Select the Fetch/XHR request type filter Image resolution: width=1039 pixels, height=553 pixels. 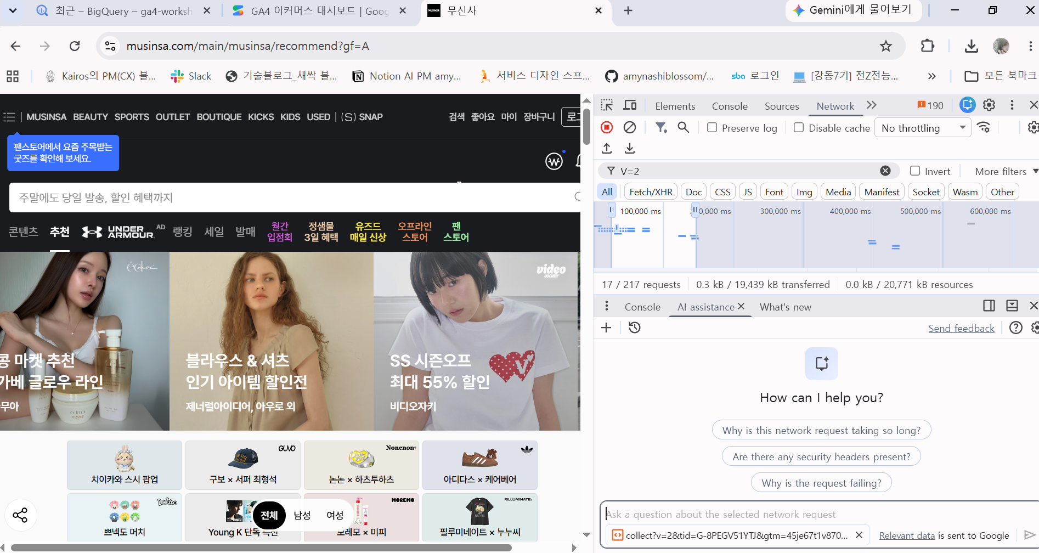(651, 192)
